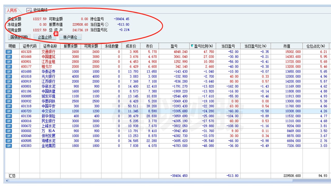331x186 pixels.
Task: Open details icon for 上峰水泥 row
Action: [x=9, y=126]
